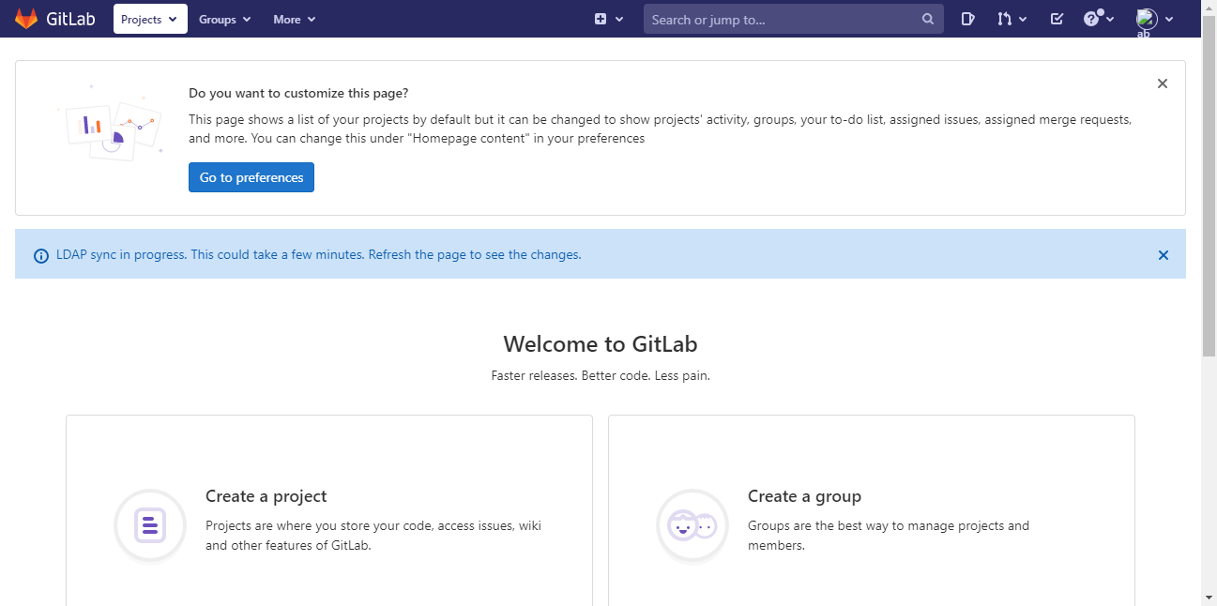Open the Merge requests icon
Screen dimensions: 1217x606
pos(1005,19)
